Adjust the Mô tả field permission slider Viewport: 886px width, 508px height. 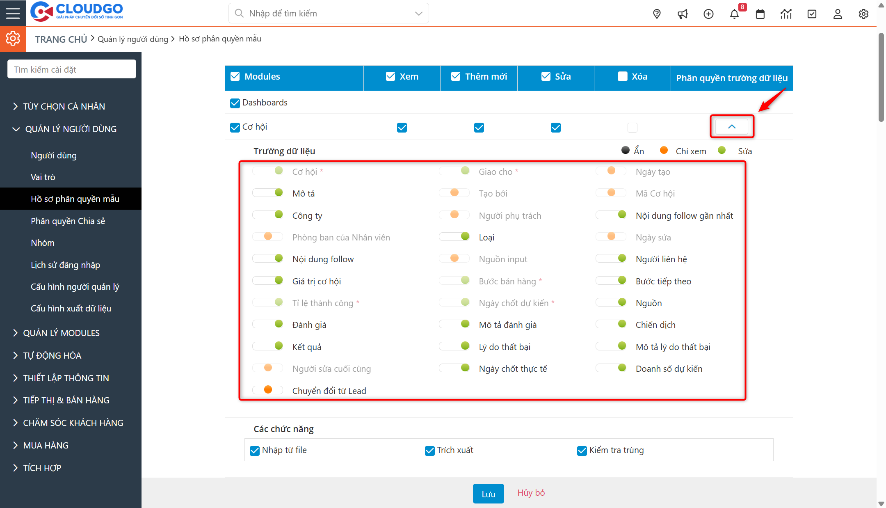click(x=268, y=193)
